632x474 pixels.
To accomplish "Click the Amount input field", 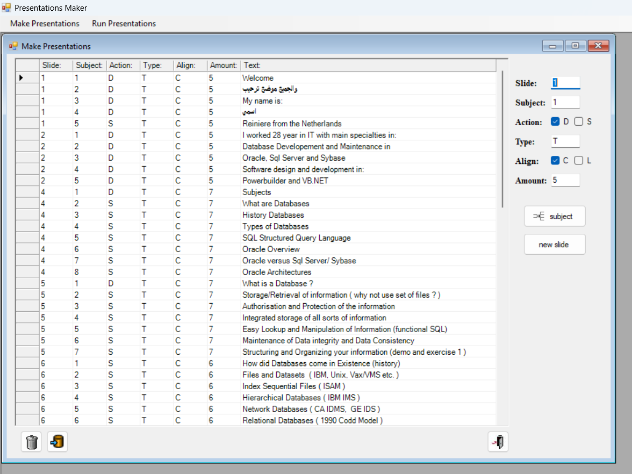I will click(x=565, y=180).
